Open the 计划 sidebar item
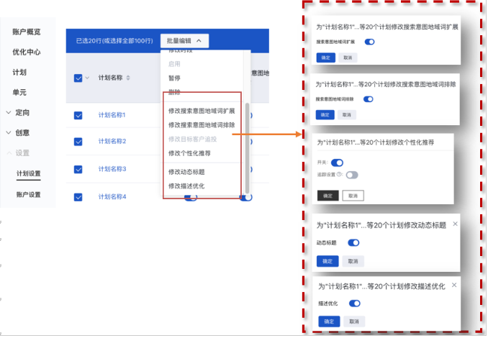 [x=19, y=72]
